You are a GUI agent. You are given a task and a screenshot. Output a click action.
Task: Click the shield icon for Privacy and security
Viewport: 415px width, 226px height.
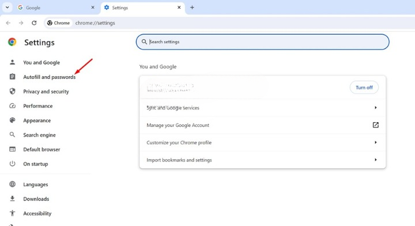(12, 91)
